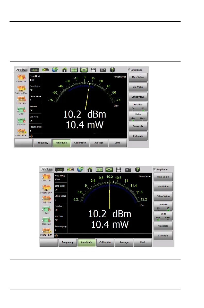Open the Limit Line shortcut on the -75 to 75 dial screen
The height and width of the screenshot is (308, 204).
21,100
